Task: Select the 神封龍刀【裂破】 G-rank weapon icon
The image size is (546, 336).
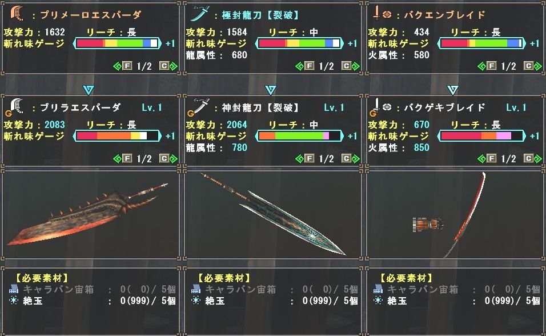Action: pos(199,107)
